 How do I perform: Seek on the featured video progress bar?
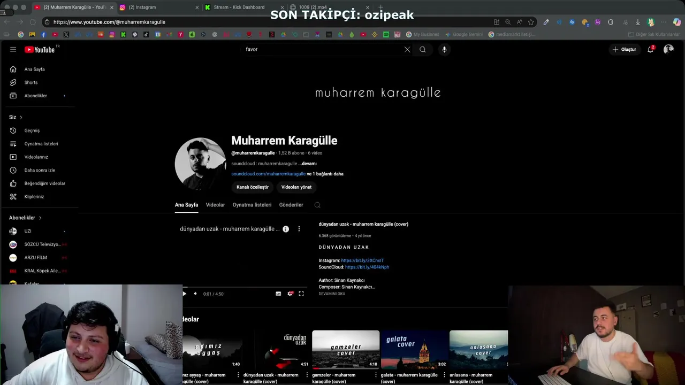245,288
